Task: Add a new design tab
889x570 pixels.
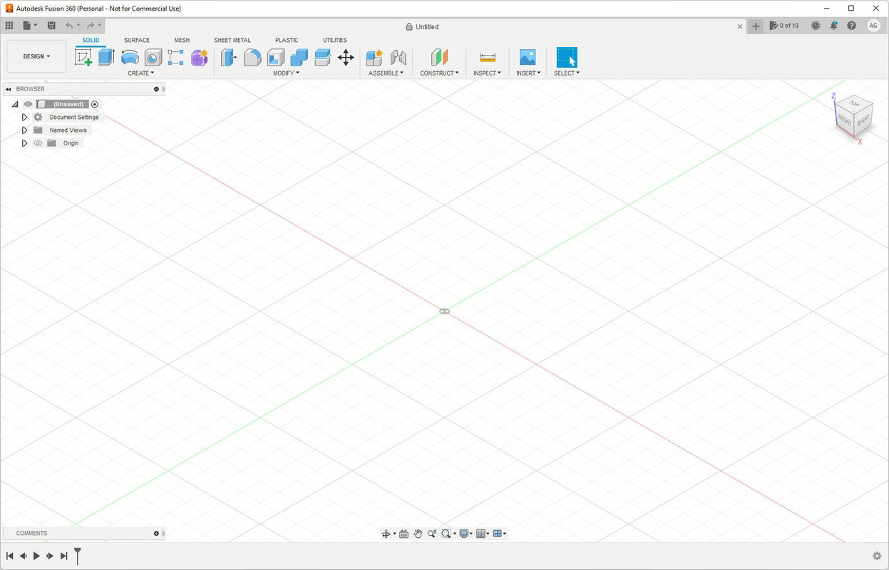Action: click(x=756, y=26)
